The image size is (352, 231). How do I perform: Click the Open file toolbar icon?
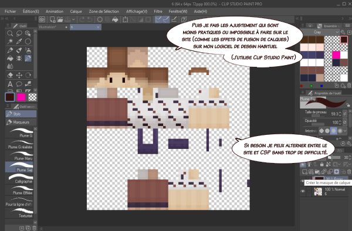point(60,19)
